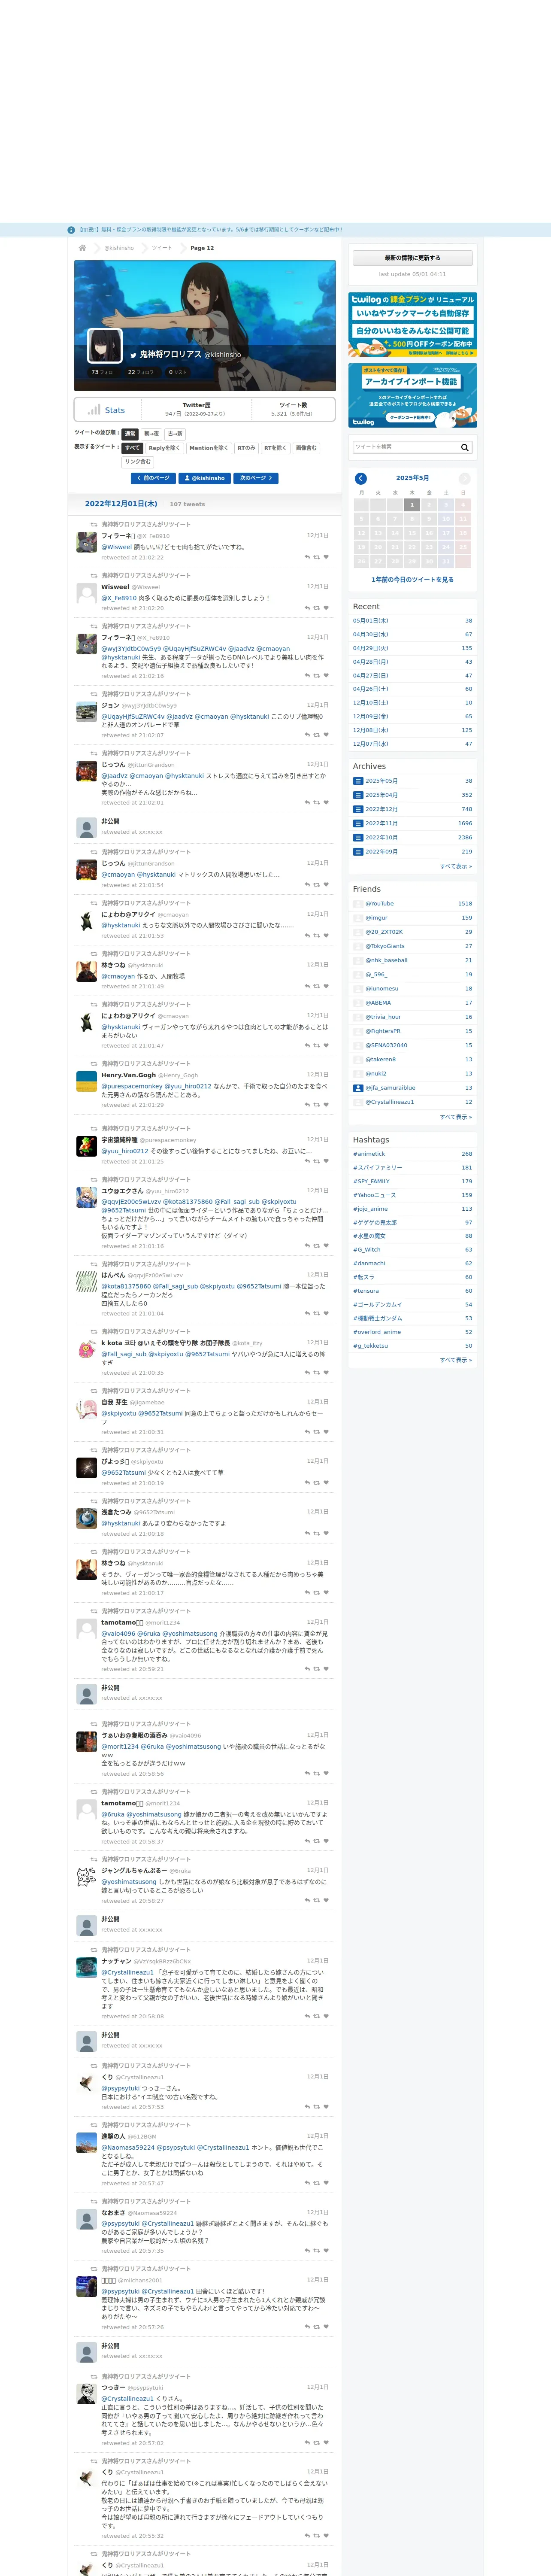Toggle the RTを除く filter
551x2576 pixels.
(275, 448)
